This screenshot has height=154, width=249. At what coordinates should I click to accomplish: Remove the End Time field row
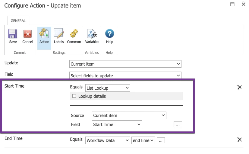239,140
